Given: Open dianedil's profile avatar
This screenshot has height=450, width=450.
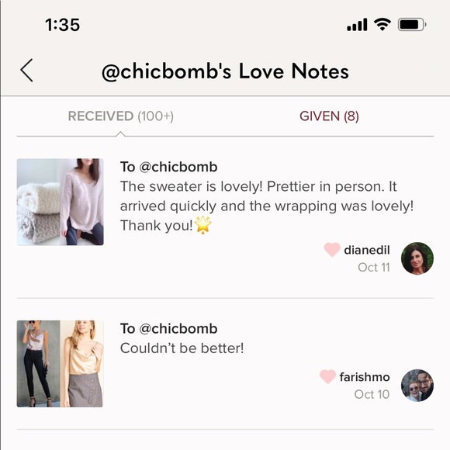Looking at the screenshot, I should click(x=417, y=258).
